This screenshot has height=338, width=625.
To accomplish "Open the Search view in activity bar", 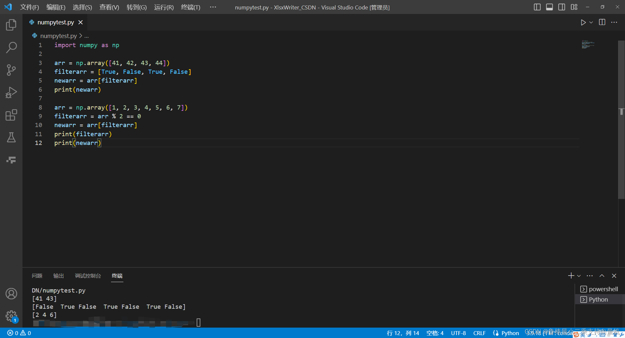I will (x=11, y=47).
